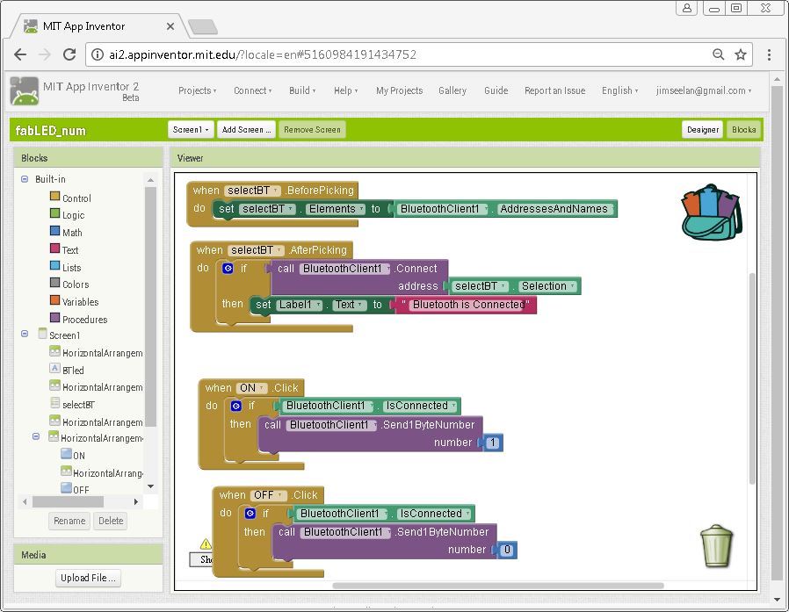Open the OFF component dropdown in when block
The height and width of the screenshot is (612, 789).
(268, 495)
